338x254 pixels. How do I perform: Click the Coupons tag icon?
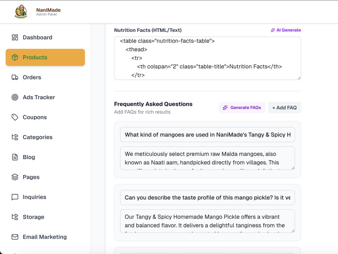15,117
